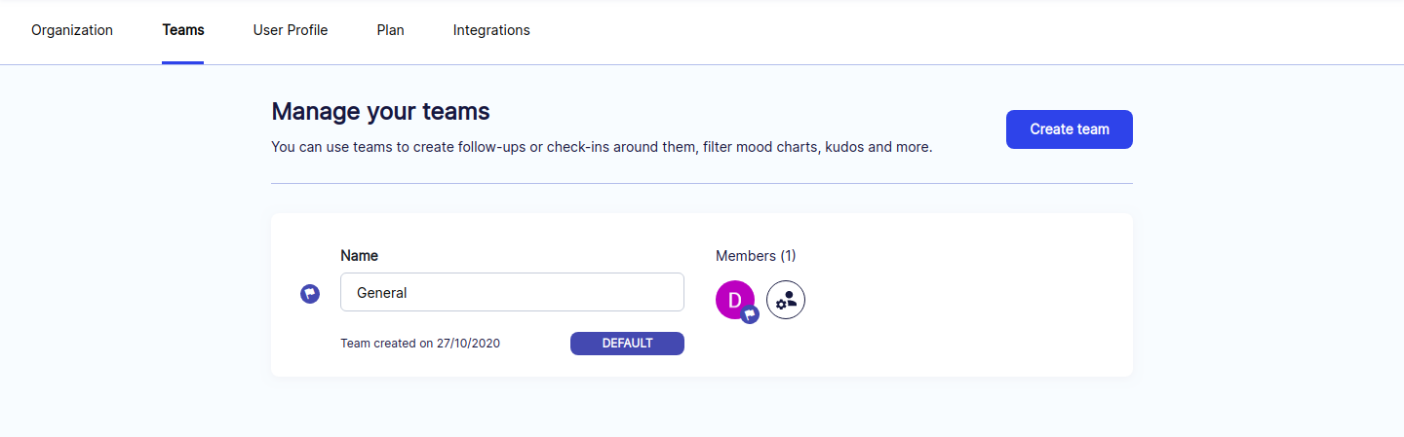Open the Organization tab

pos(72,30)
